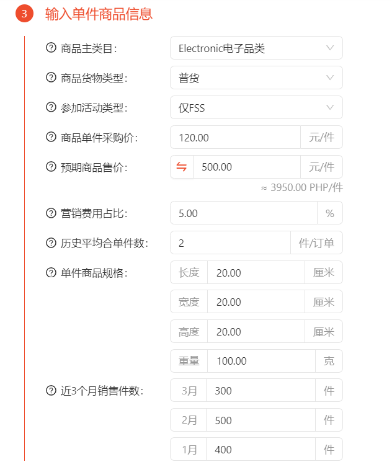
Task: Toggle currency swap icon in 预期商品售价
Action: click(181, 167)
